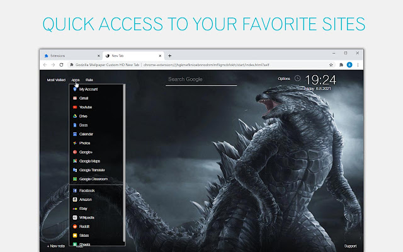
Task: Select Google Classroom entry
Action: tap(93, 179)
